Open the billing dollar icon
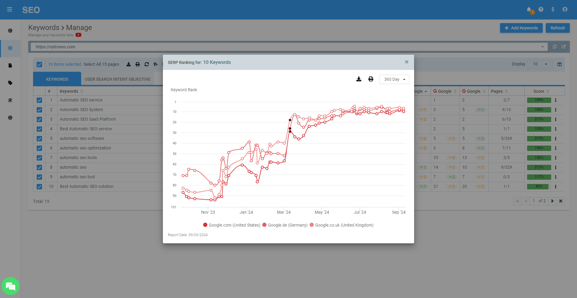Screen dimensions: 577x298 pos(553,9)
